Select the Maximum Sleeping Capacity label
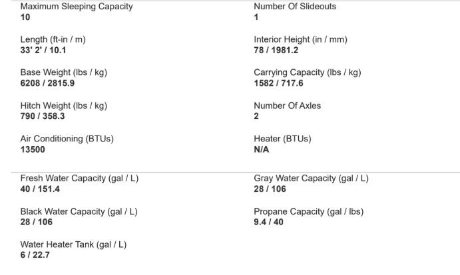 coord(77,7)
